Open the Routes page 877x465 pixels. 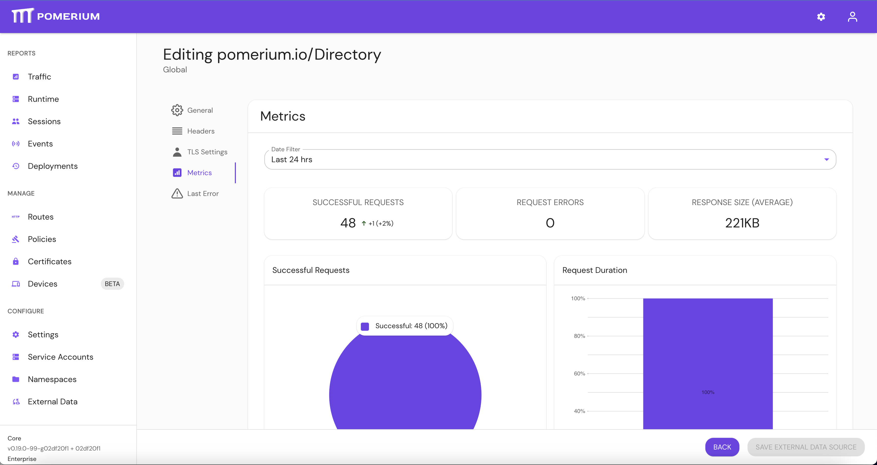(x=41, y=217)
